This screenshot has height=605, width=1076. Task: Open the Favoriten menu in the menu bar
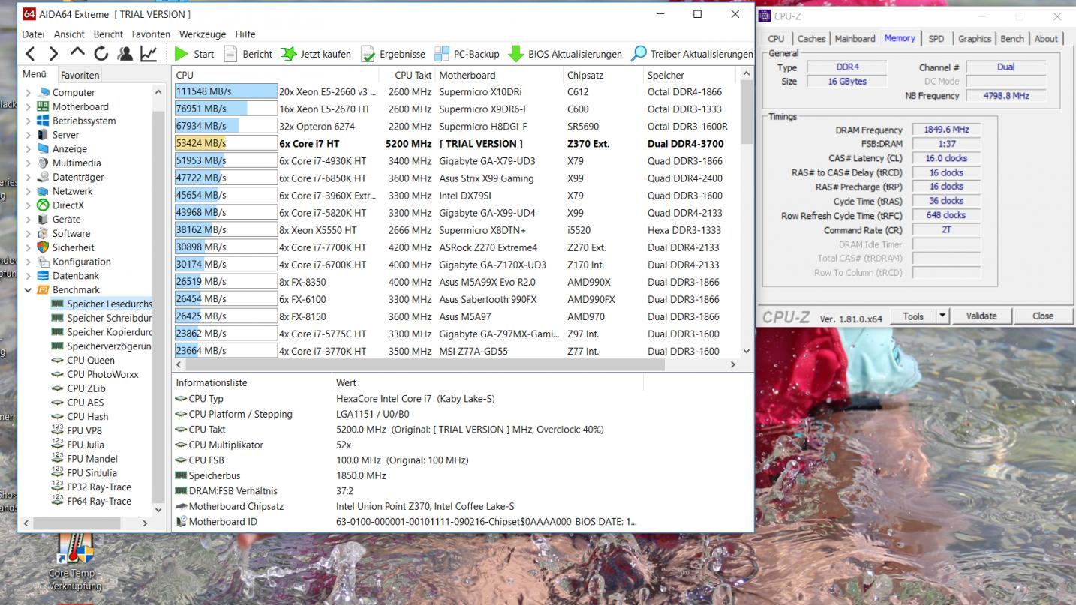point(151,34)
